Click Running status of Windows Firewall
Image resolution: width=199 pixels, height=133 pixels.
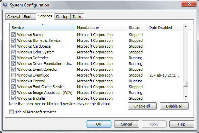click(x=136, y=81)
